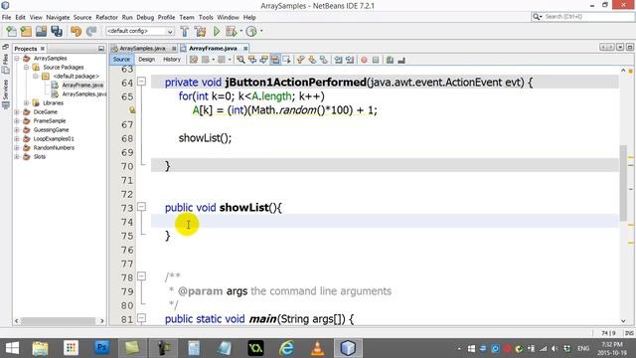
Task: Click the Stop Macro Recording icon
Action: [376, 60]
